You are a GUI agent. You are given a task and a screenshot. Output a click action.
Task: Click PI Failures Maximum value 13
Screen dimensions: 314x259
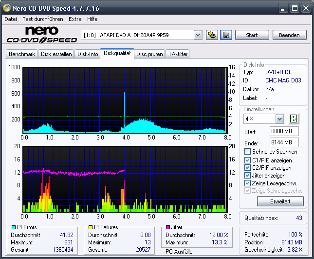(x=148, y=242)
